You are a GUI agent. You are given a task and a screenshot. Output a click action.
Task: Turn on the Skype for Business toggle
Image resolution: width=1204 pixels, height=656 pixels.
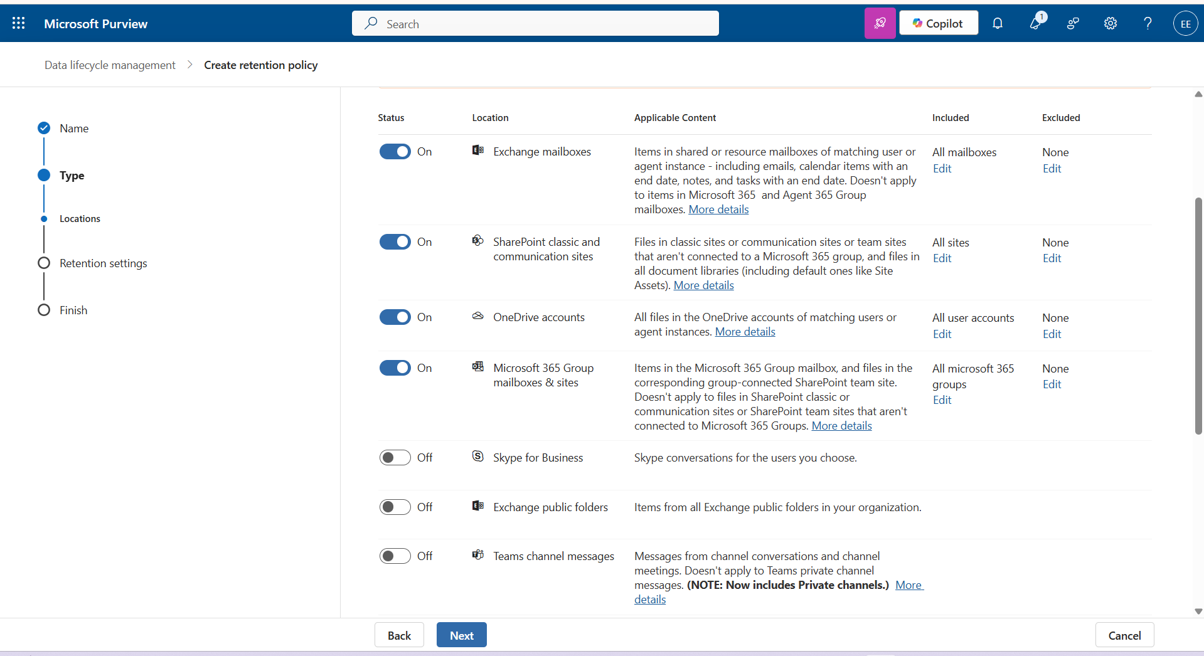tap(395, 458)
